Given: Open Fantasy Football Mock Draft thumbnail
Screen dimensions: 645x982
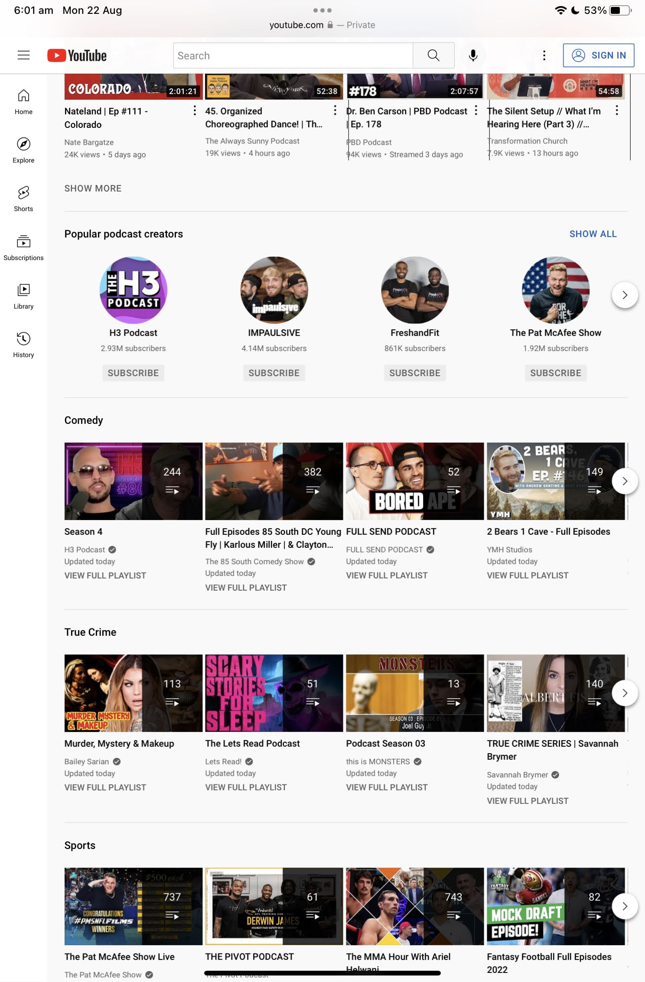Looking at the screenshot, I should [556, 906].
